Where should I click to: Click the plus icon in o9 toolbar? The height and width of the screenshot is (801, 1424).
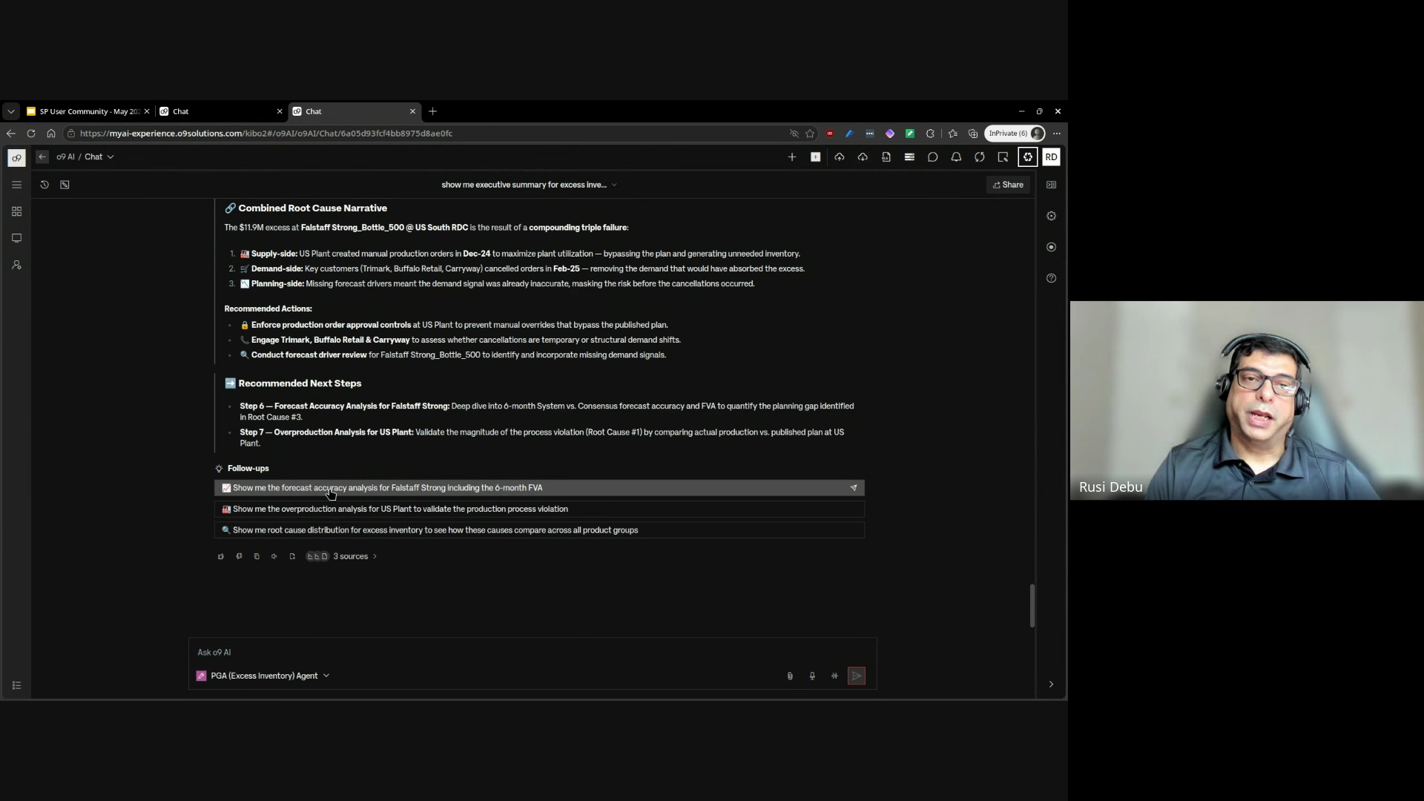[792, 157]
